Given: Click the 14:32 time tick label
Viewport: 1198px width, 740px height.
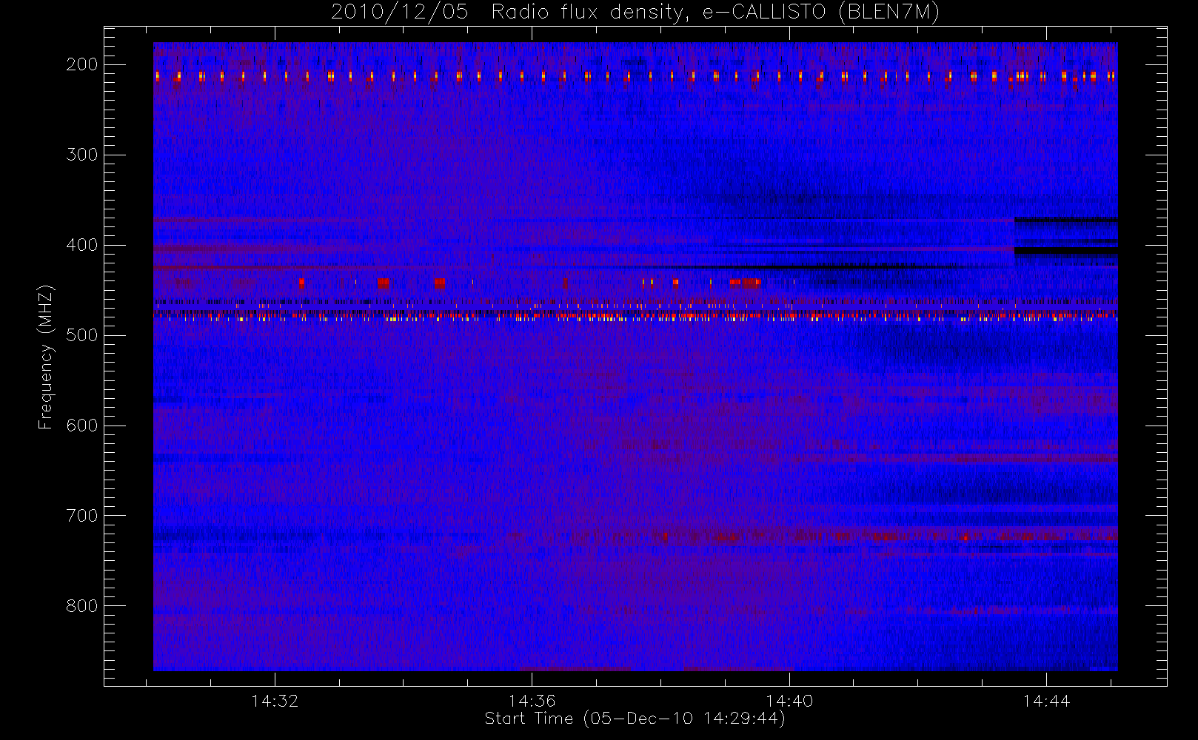Looking at the screenshot, I should [275, 700].
